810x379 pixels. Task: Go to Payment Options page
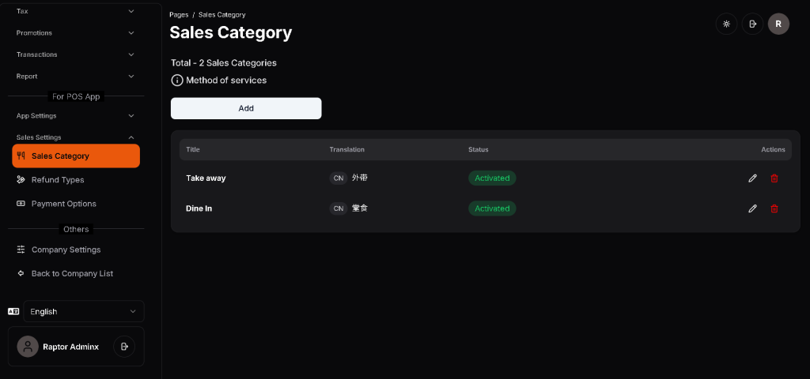(63, 204)
